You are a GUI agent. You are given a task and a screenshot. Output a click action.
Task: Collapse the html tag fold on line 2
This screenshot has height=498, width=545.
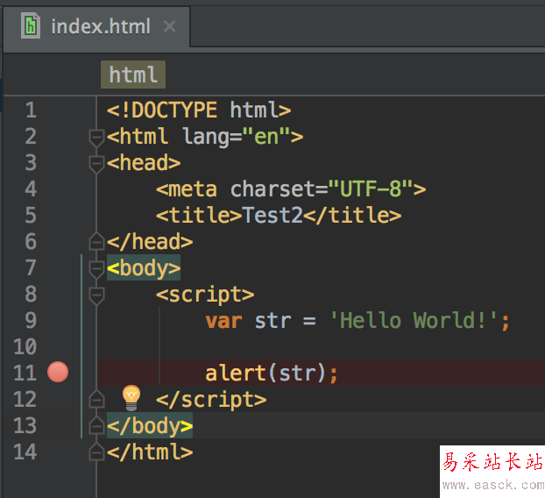pos(96,137)
